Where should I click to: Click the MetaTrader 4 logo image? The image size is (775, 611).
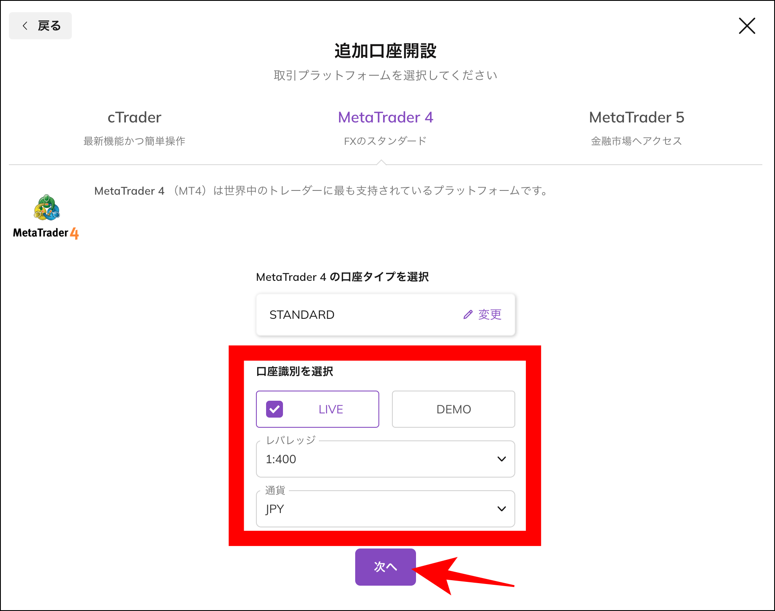point(46,217)
